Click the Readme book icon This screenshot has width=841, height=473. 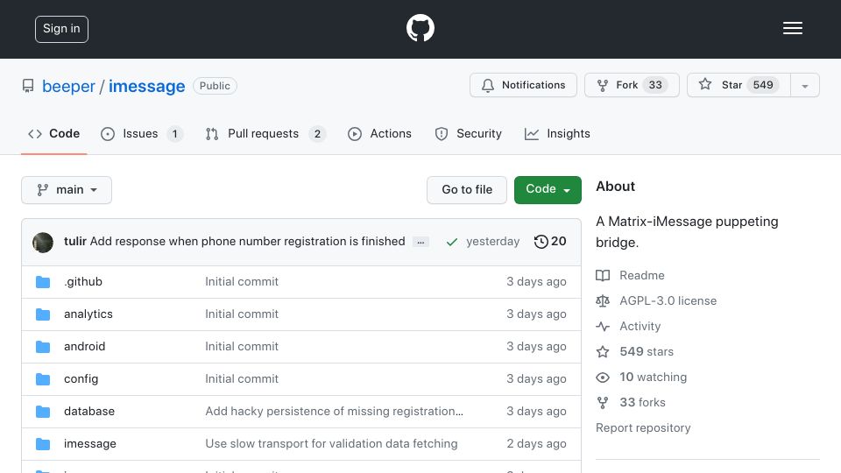(x=603, y=276)
